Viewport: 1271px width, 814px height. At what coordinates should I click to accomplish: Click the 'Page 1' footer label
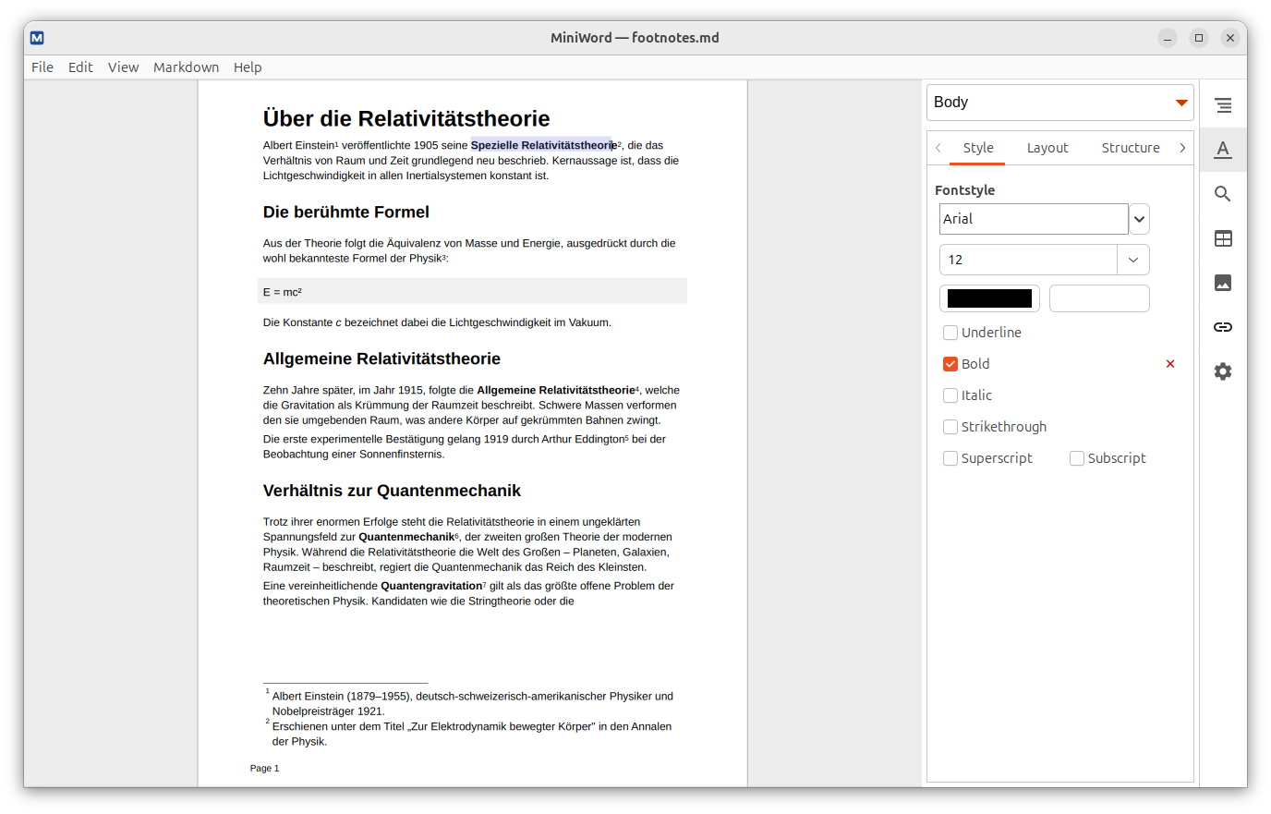click(x=264, y=768)
